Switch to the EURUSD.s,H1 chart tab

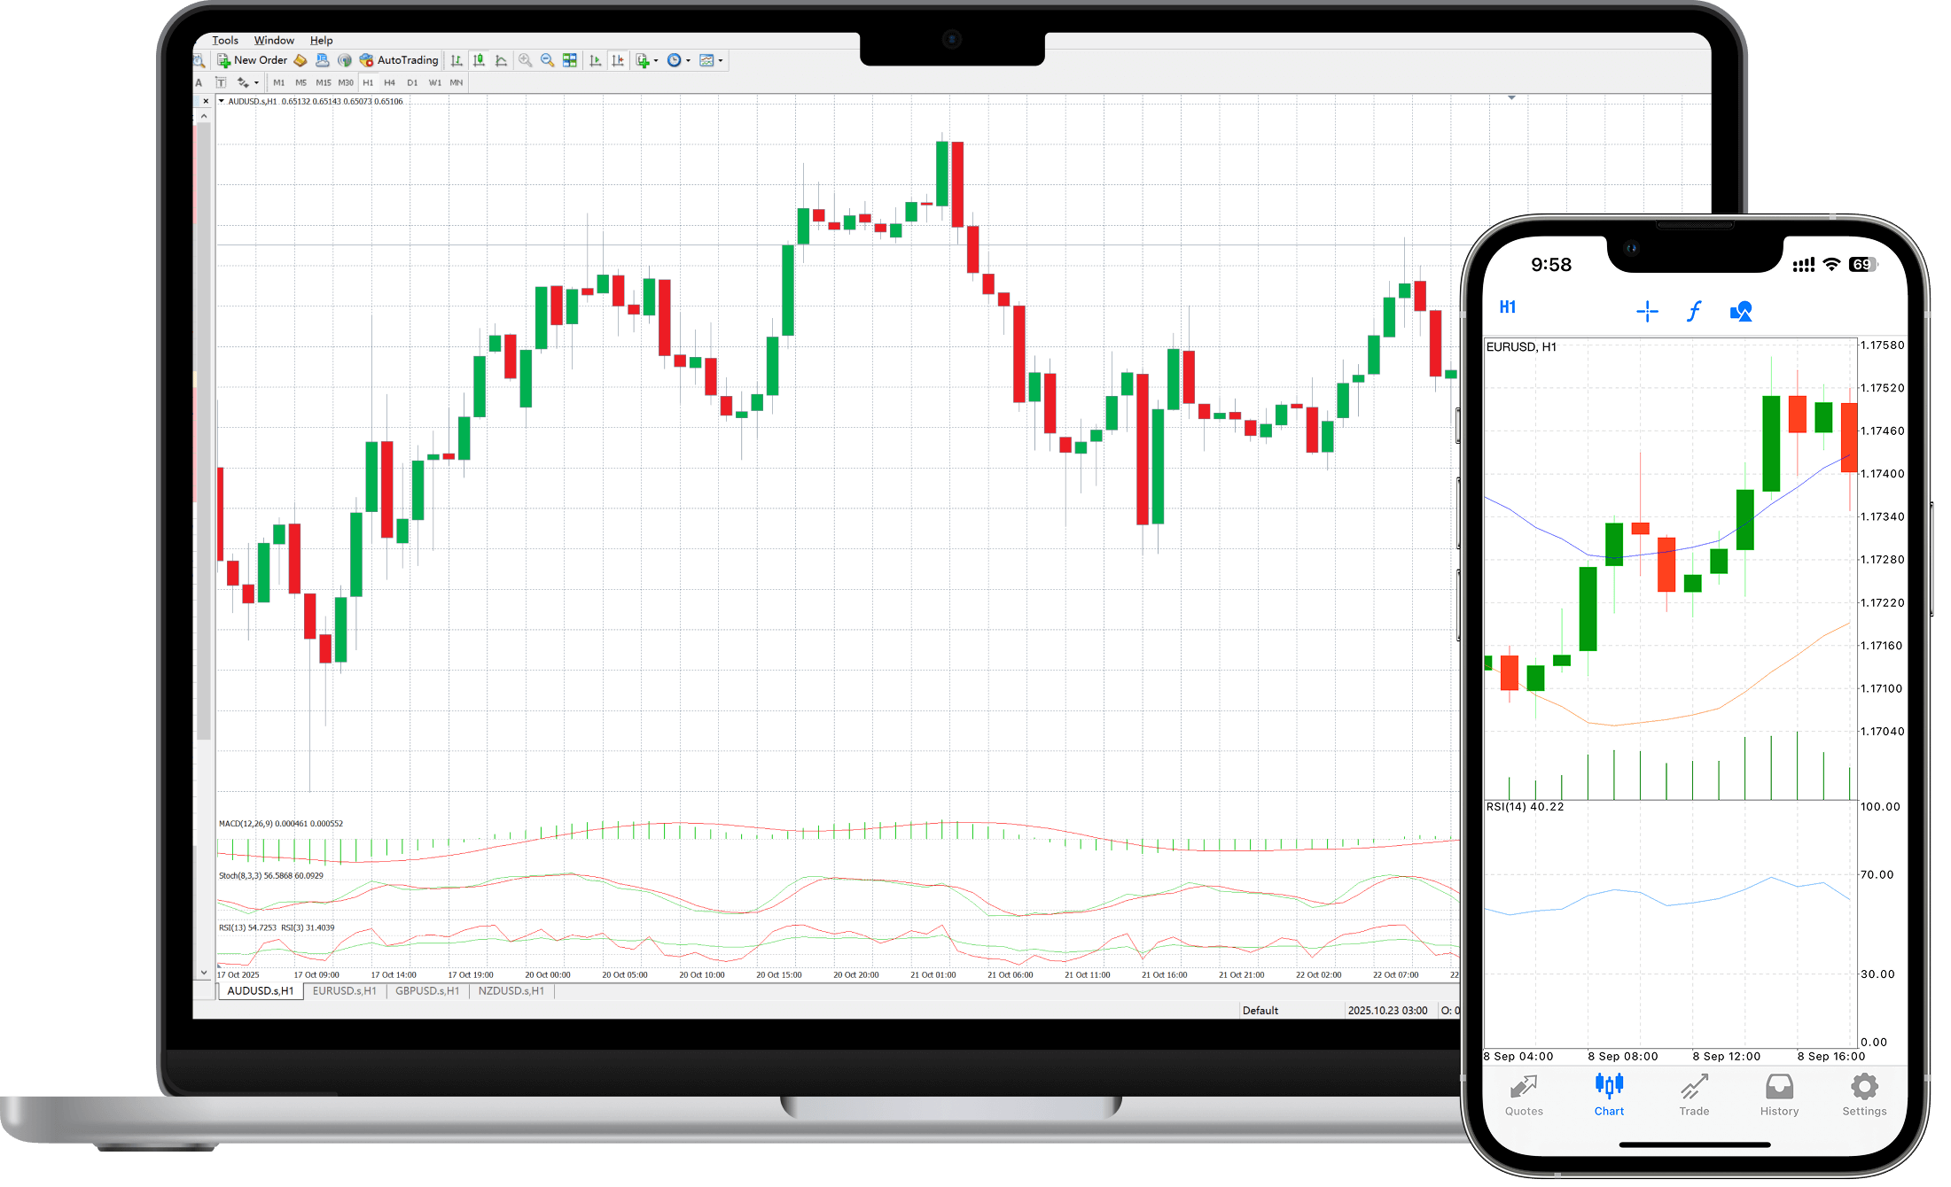tap(344, 991)
